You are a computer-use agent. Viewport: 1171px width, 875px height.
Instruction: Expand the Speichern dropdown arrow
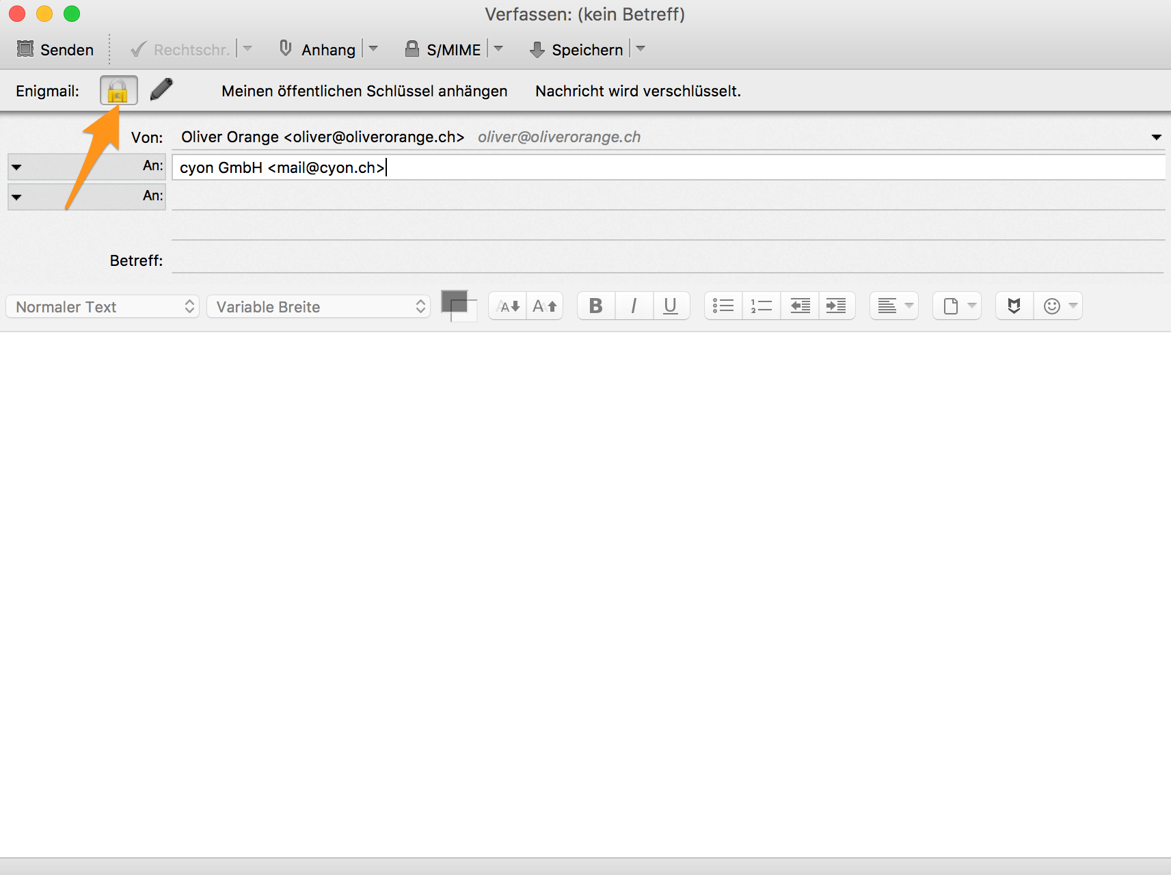[x=641, y=49]
